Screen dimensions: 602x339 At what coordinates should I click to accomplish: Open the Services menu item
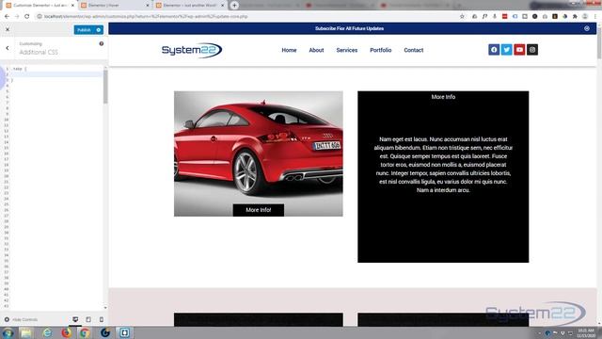point(347,50)
